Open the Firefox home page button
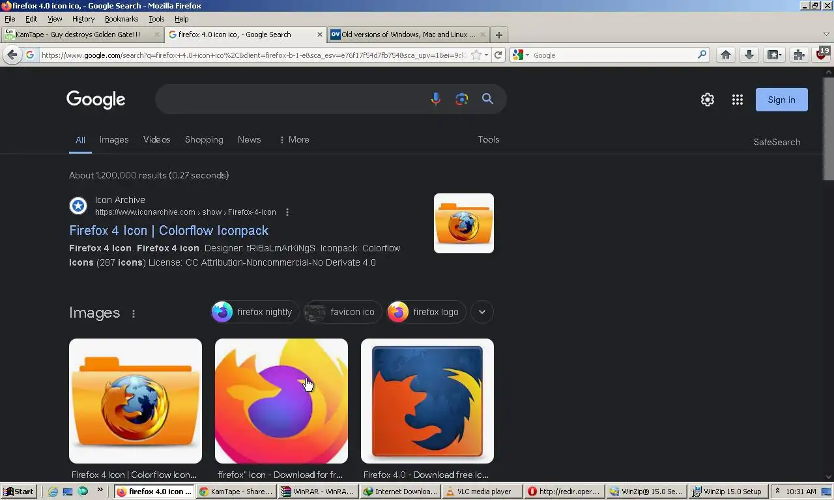This screenshot has width=834, height=500. coord(726,55)
